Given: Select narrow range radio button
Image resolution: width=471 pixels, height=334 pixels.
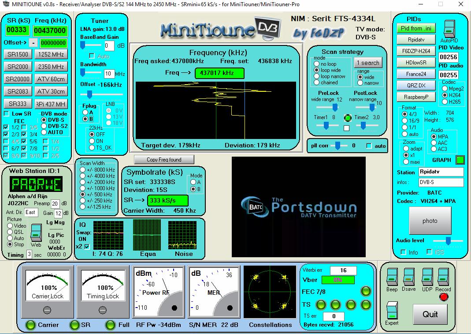Looking at the screenshot, I should coord(360,83).
